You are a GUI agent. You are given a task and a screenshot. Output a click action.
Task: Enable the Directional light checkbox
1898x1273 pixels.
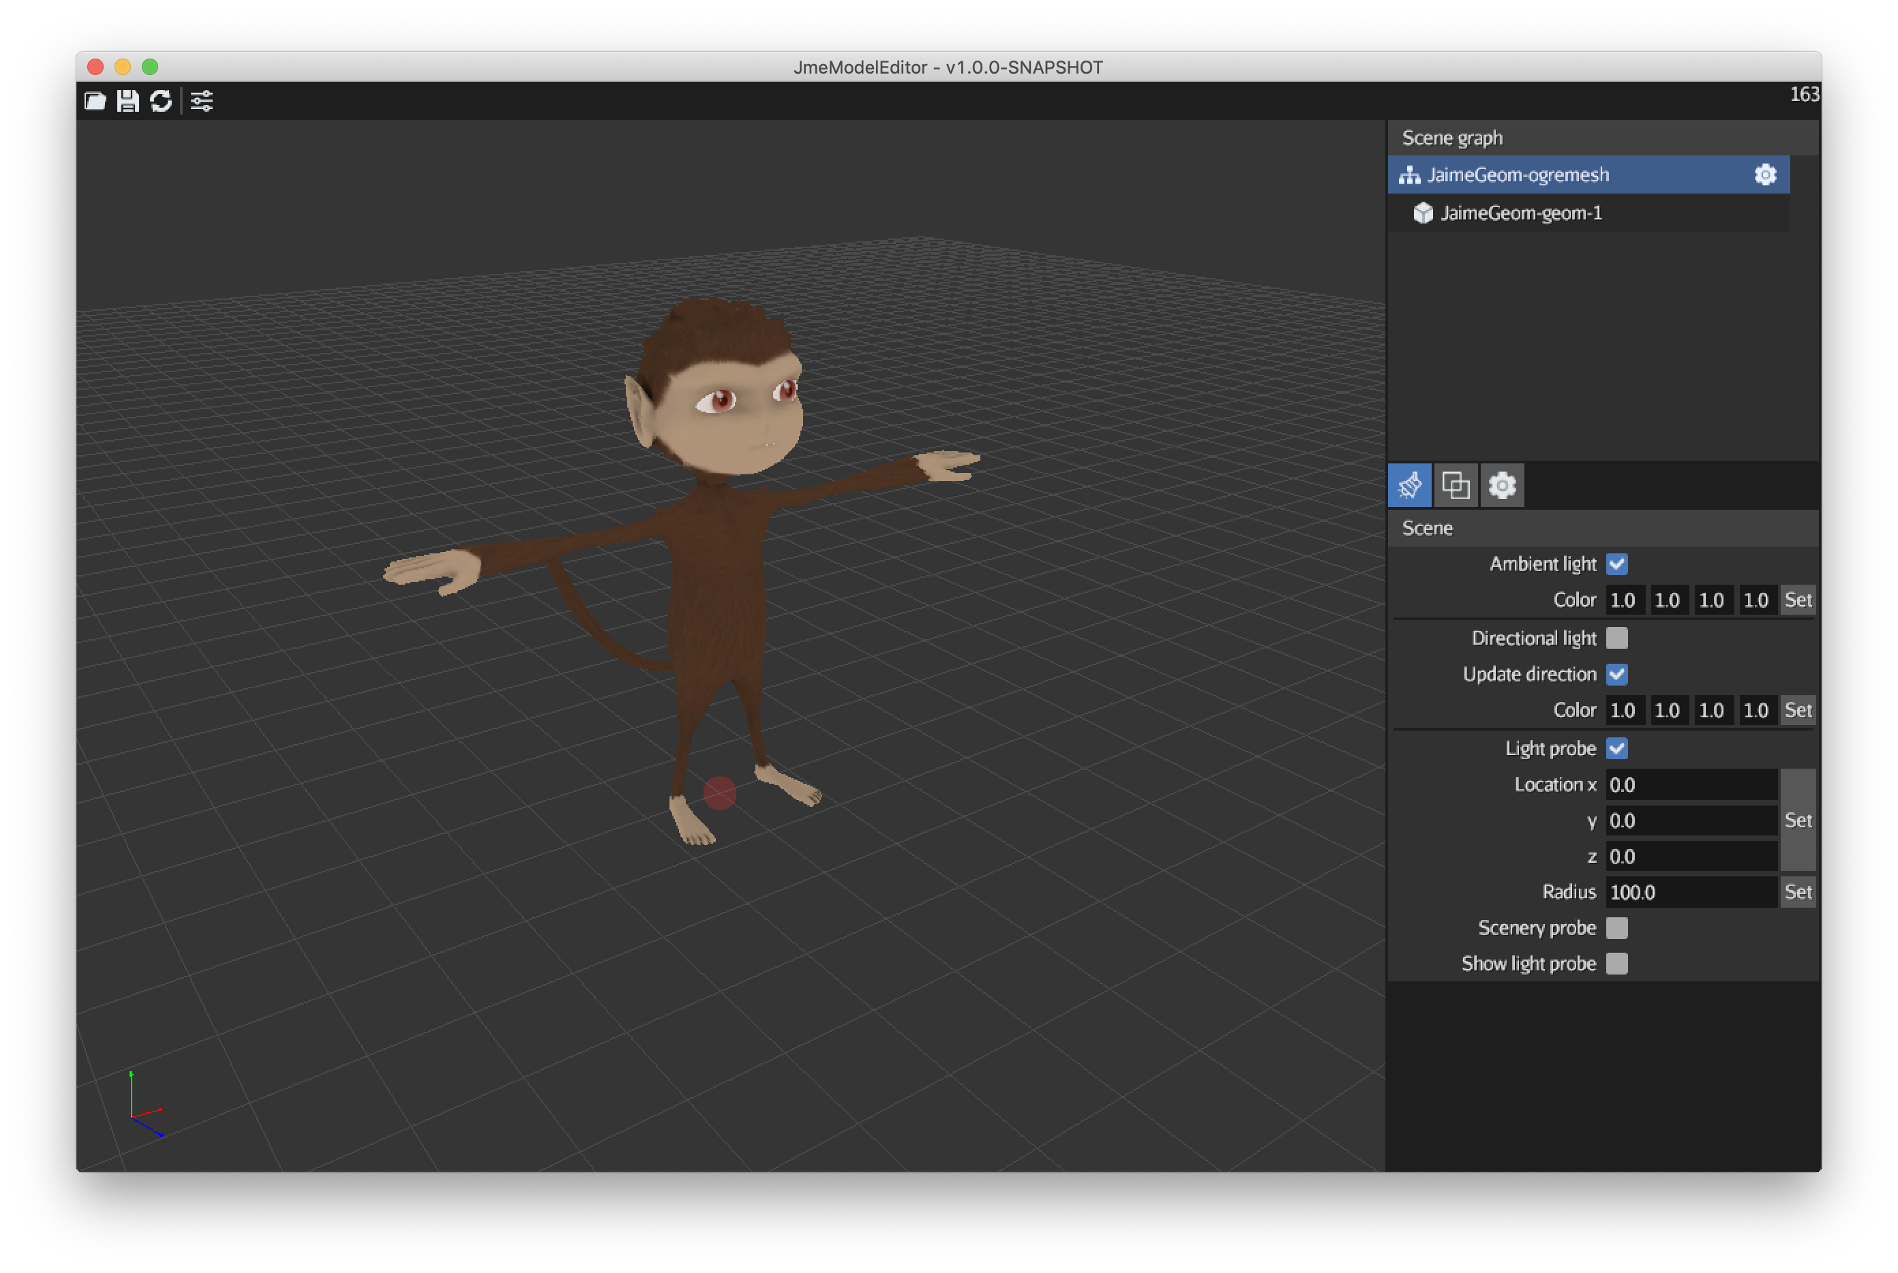click(1616, 638)
